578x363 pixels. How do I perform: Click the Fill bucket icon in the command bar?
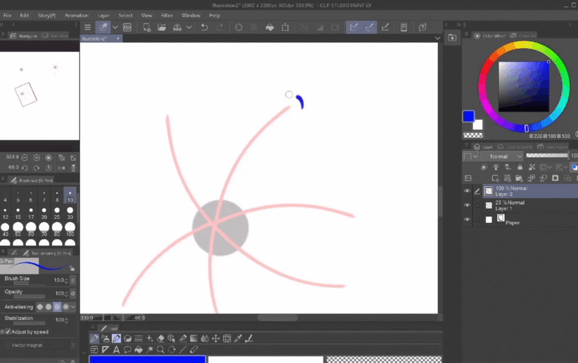point(270,27)
